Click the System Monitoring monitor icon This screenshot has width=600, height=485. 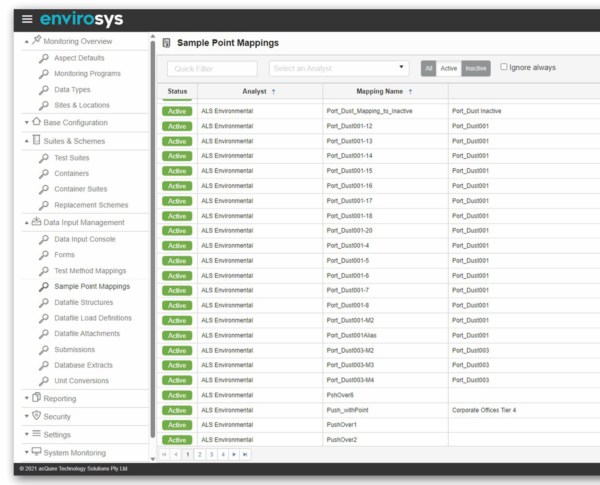pos(36,452)
